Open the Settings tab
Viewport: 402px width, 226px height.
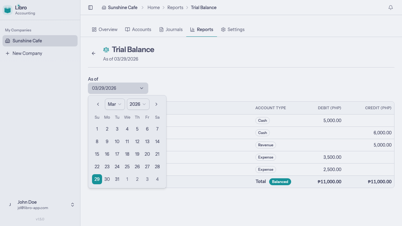(x=233, y=30)
